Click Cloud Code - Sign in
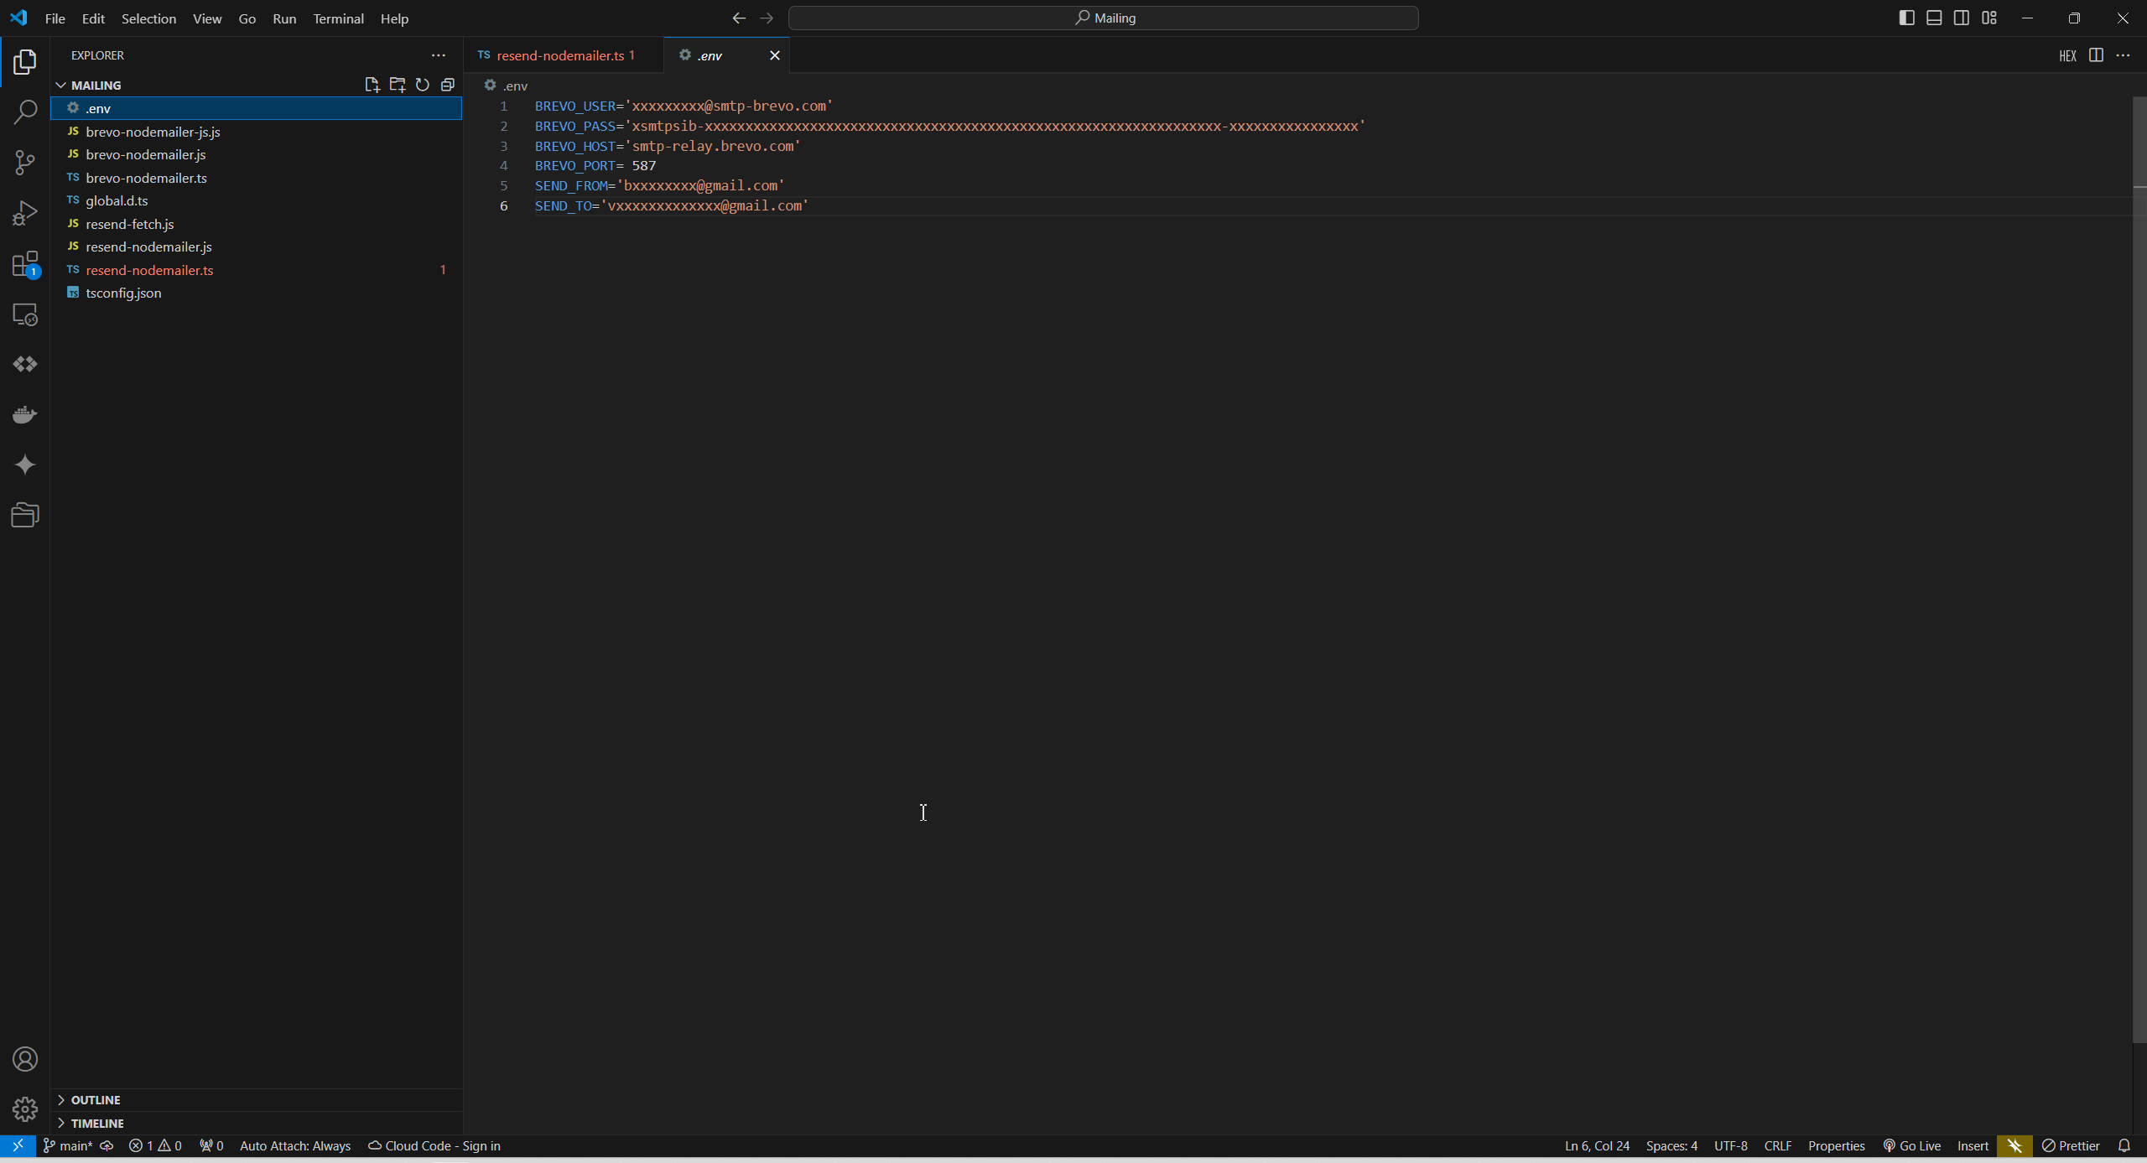Viewport: 2147px width, 1163px height. 434,1145
